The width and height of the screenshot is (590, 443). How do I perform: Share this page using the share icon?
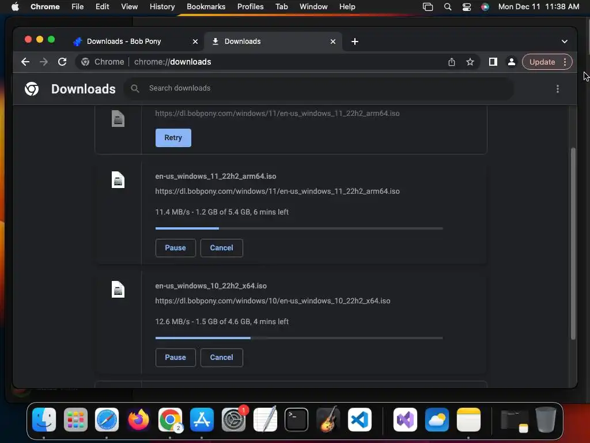point(452,62)
